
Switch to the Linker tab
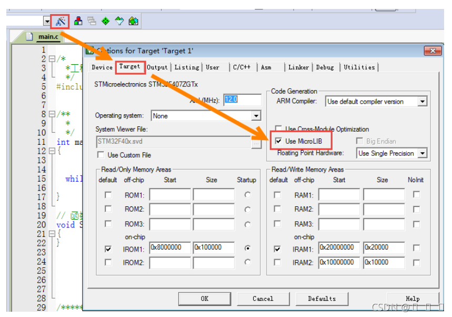tap(299, 67)
